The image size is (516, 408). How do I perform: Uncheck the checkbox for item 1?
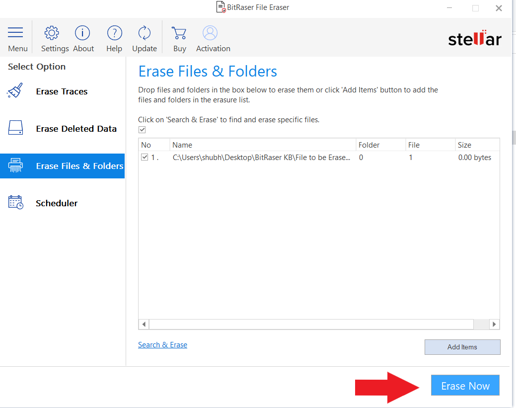(x=145, y=157)
